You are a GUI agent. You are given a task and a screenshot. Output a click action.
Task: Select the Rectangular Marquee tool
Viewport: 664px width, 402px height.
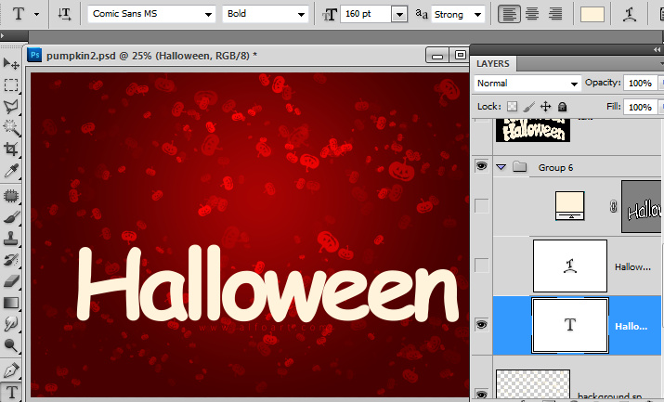[x=11, y=84]
